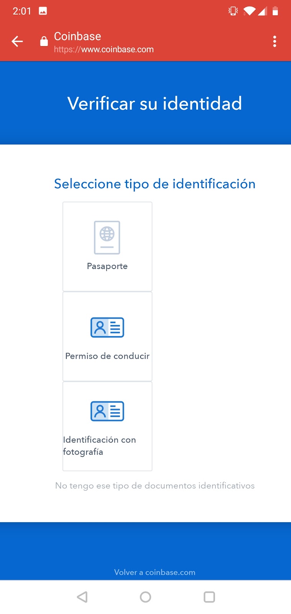Screen dimensions: 291x614
Task: Tap the Coinbase page title
Action: pos(78,36)
